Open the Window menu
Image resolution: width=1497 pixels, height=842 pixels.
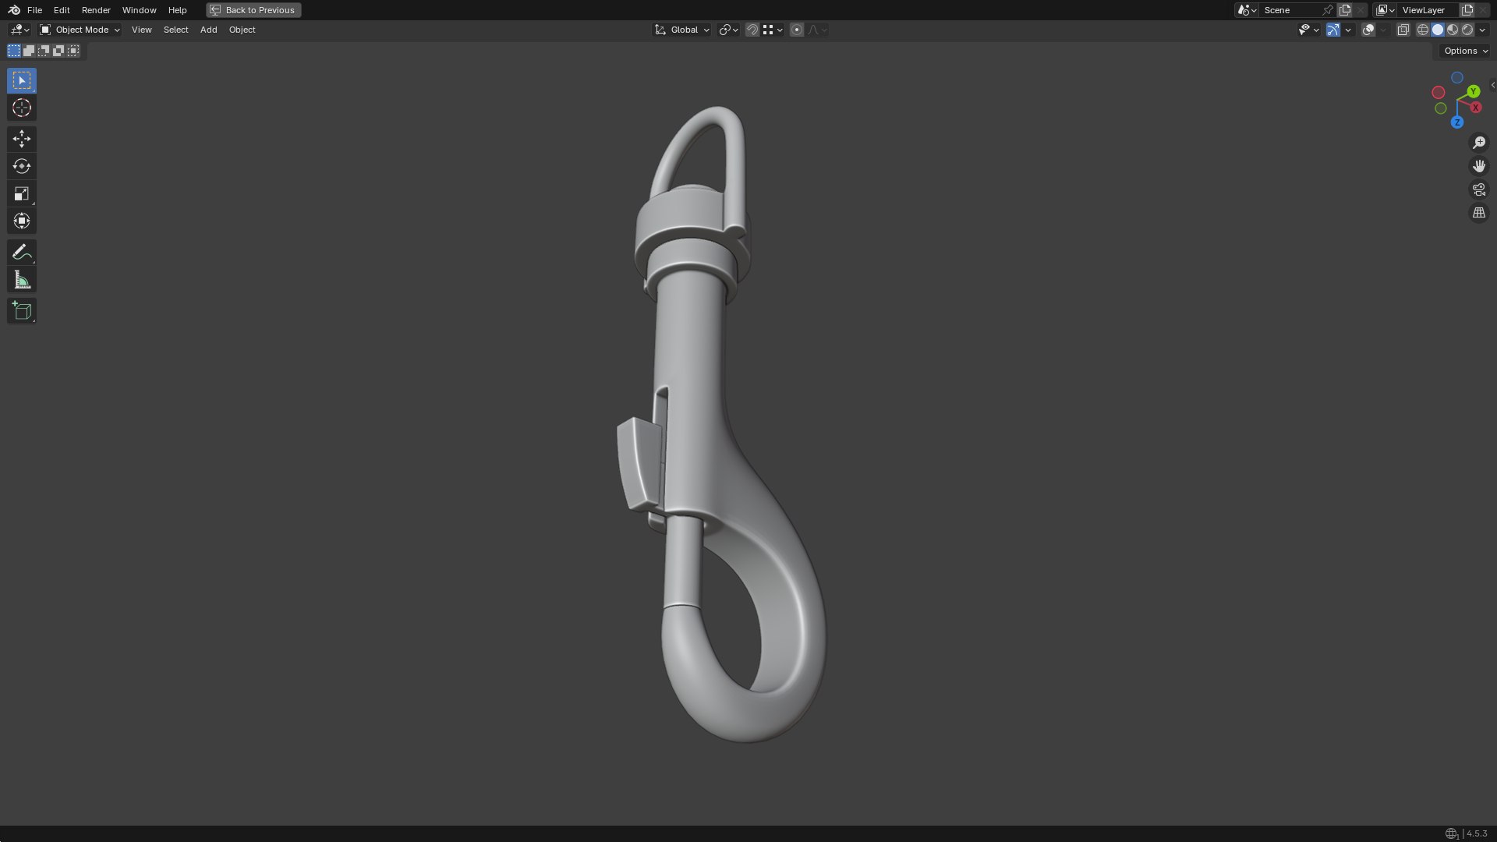tap(139, 10)
